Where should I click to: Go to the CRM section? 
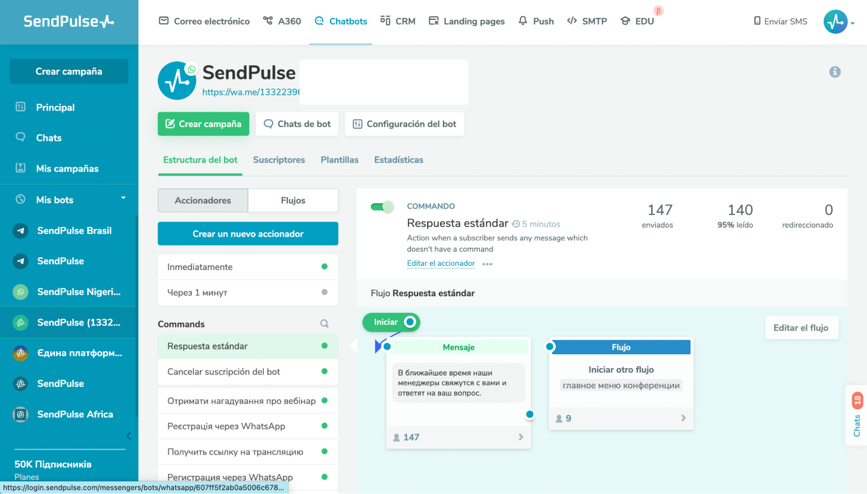click(x=398, y=21)
